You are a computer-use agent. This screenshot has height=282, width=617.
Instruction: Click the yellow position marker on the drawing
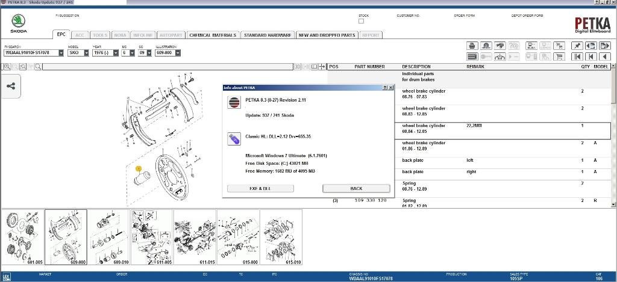click(x=139, y=169)
